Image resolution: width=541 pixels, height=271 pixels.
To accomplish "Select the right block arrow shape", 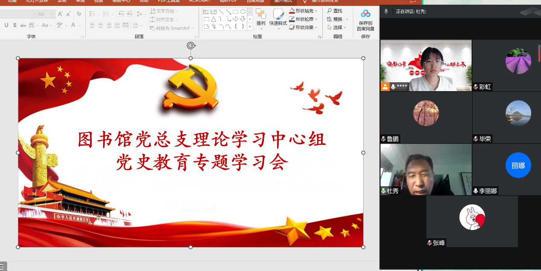I will (x=235, y=19).
